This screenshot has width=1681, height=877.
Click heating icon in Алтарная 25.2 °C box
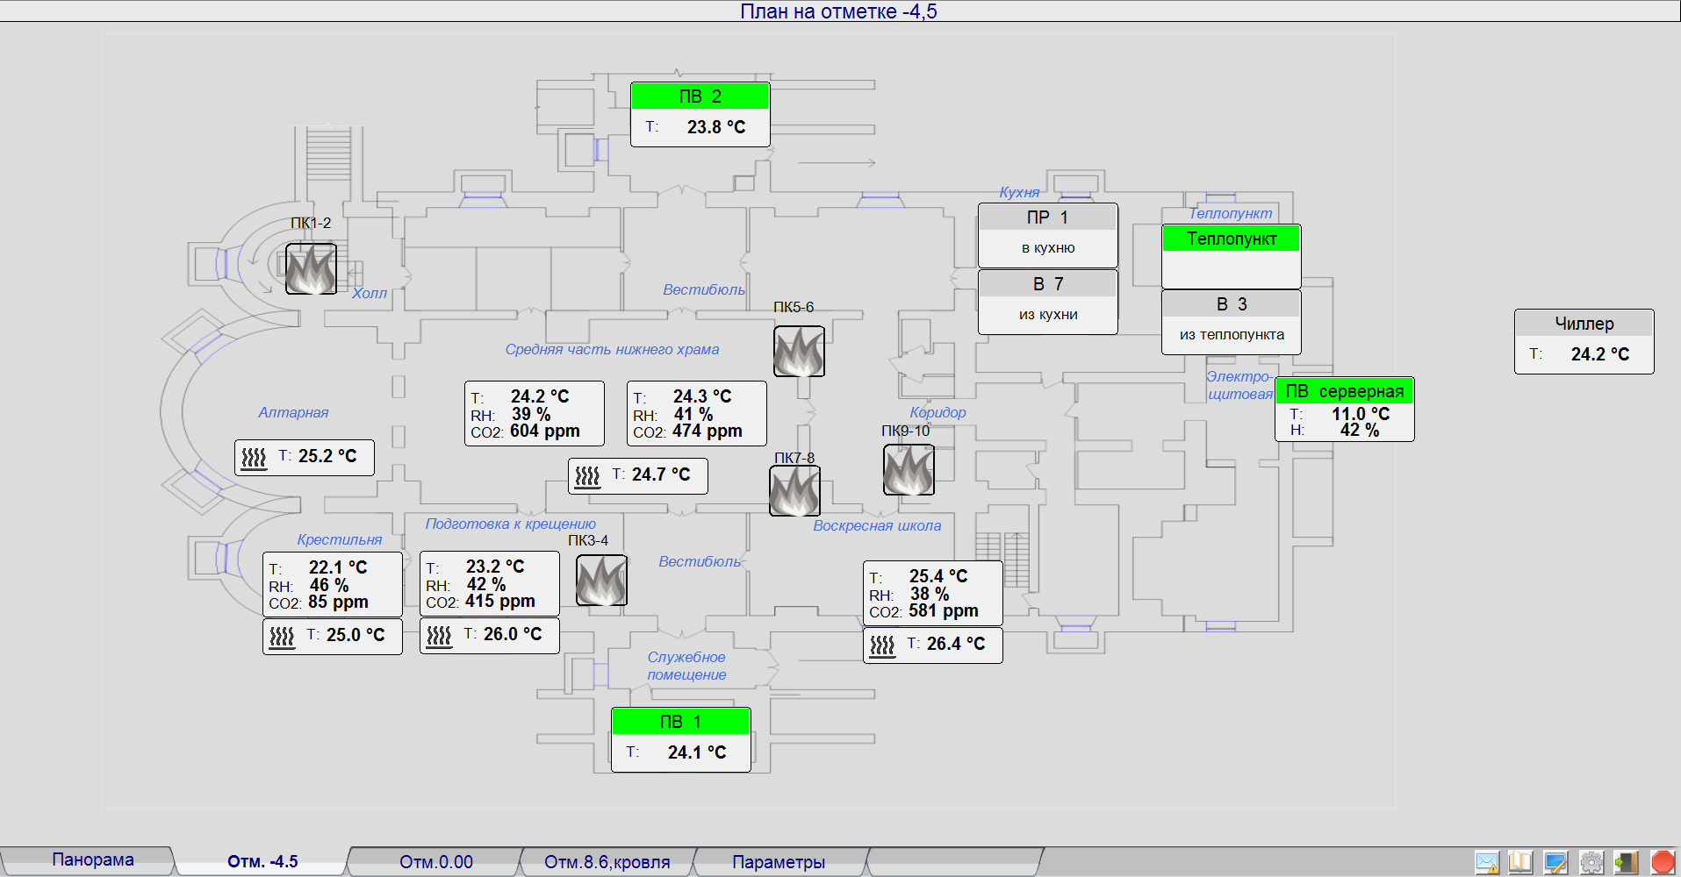255,458
